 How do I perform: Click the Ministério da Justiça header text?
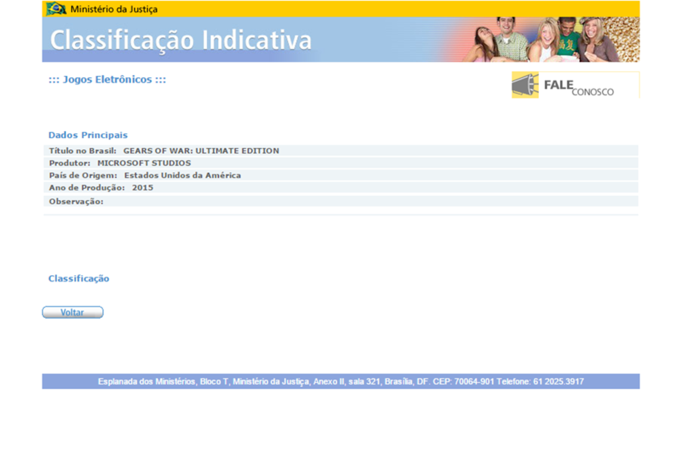click(114, 9)
